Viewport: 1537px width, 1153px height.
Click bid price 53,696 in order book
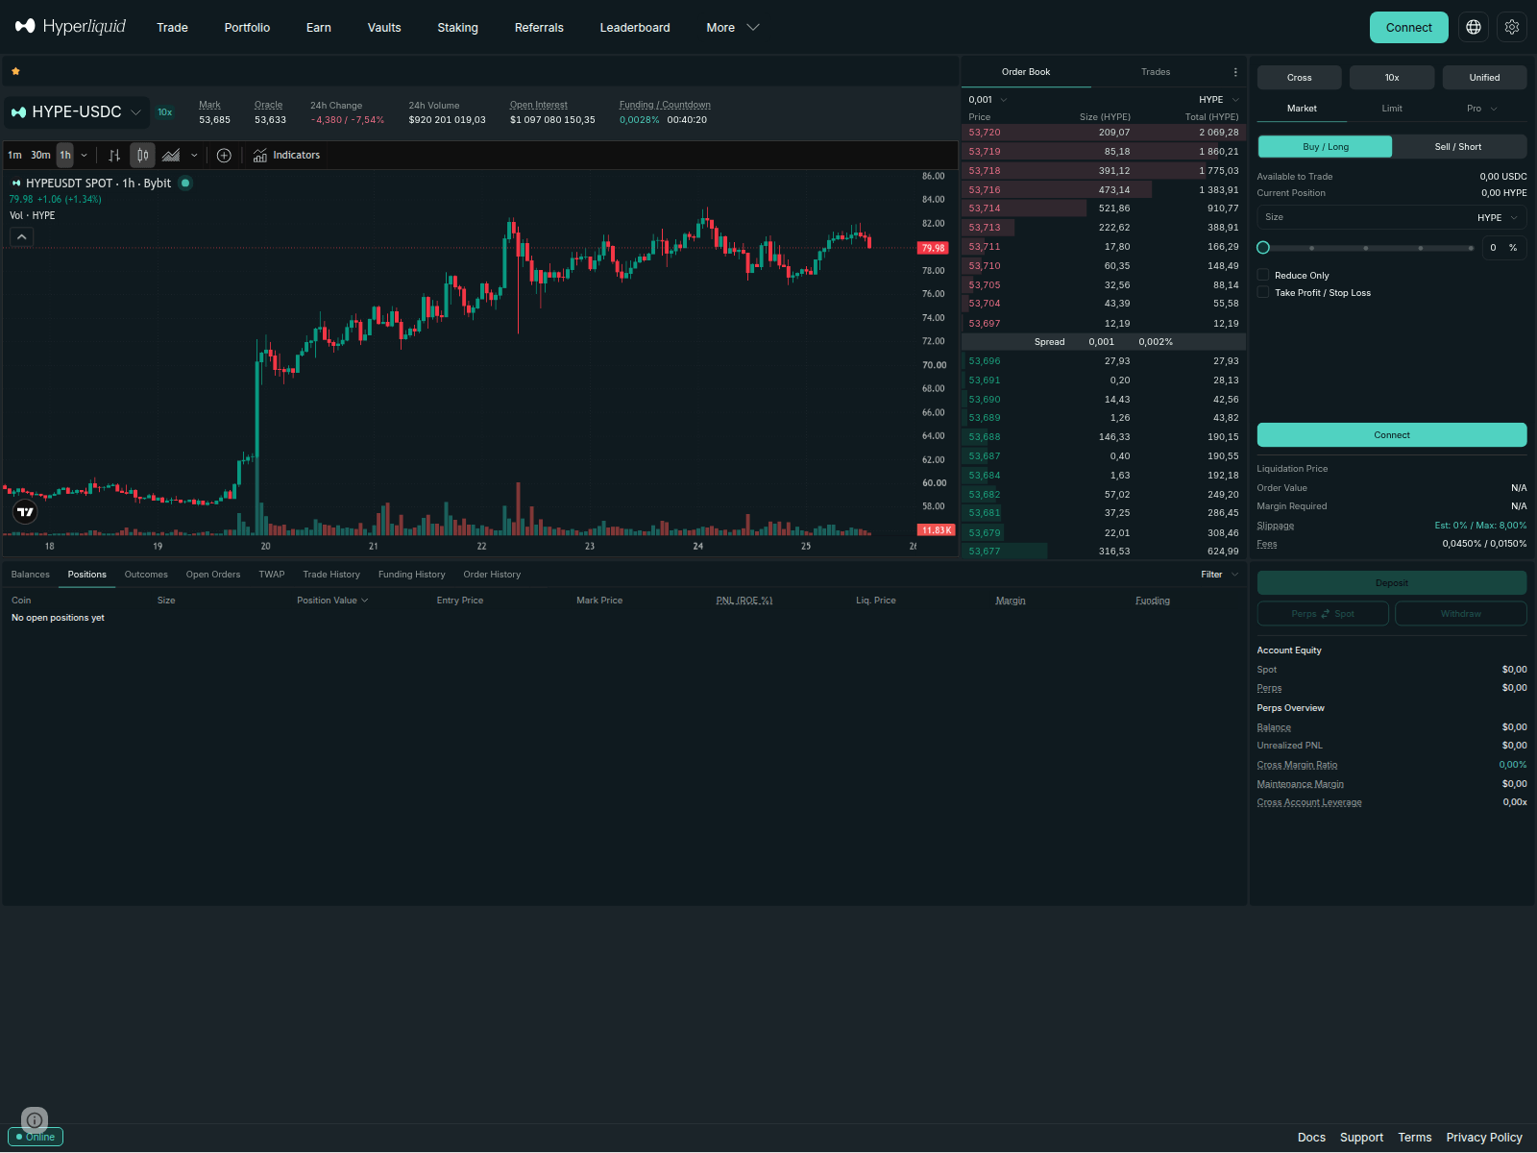[x=985, y=361]
